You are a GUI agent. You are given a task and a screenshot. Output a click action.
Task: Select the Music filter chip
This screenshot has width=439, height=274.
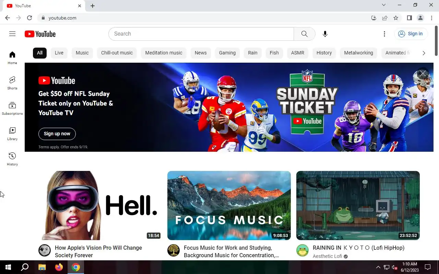[82, 53]
